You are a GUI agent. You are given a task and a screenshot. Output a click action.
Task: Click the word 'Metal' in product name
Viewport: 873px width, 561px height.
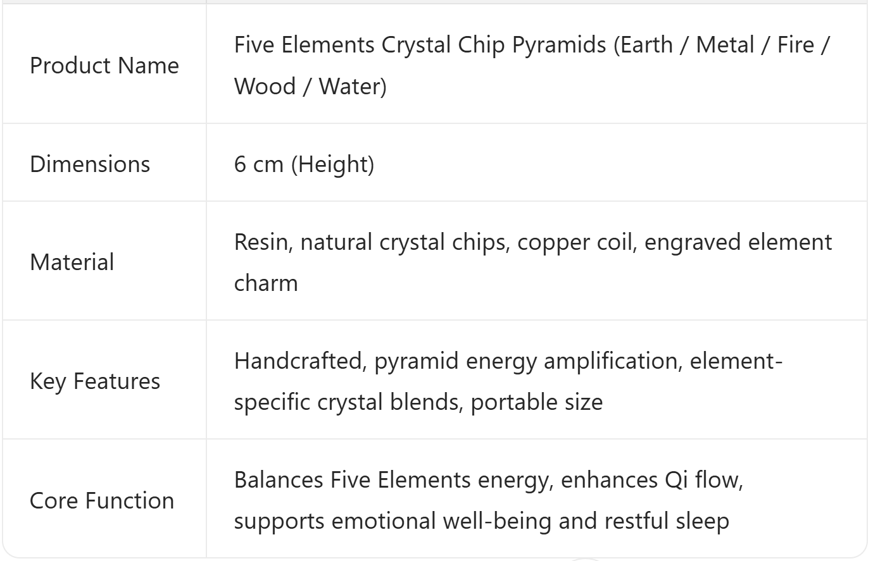(725, 45)
